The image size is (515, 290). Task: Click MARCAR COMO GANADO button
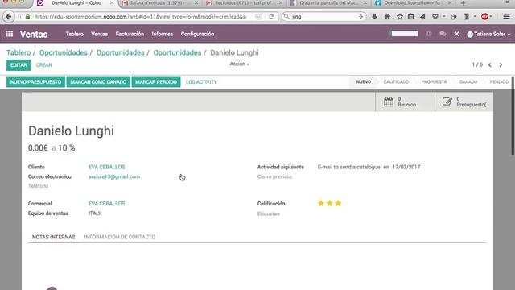coord(98,82)
